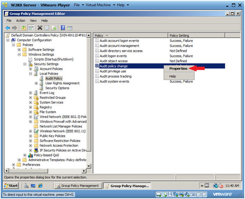Image resolution: width=245 pixels, height=199 pixels.
Task: Collapse the Security Settings node
Action: (25, 64)
